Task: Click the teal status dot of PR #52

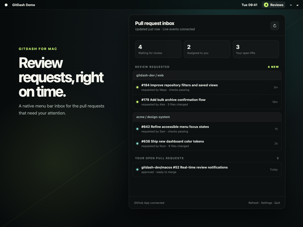Action: (x=137, y=169)
